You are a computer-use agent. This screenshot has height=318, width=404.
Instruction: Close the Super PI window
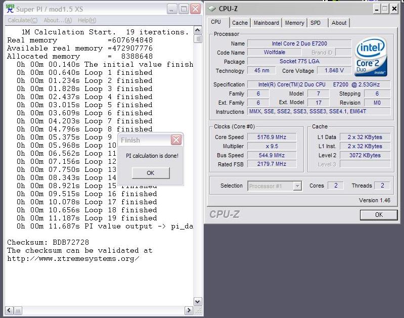[196, 9]
